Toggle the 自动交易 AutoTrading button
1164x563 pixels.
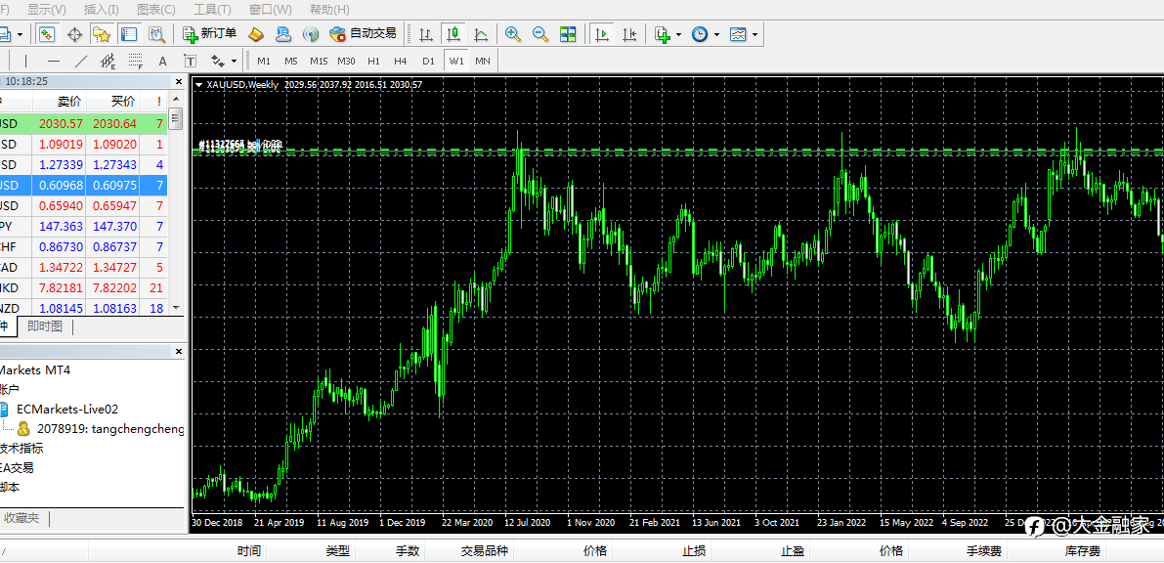(x=364, y=34)
